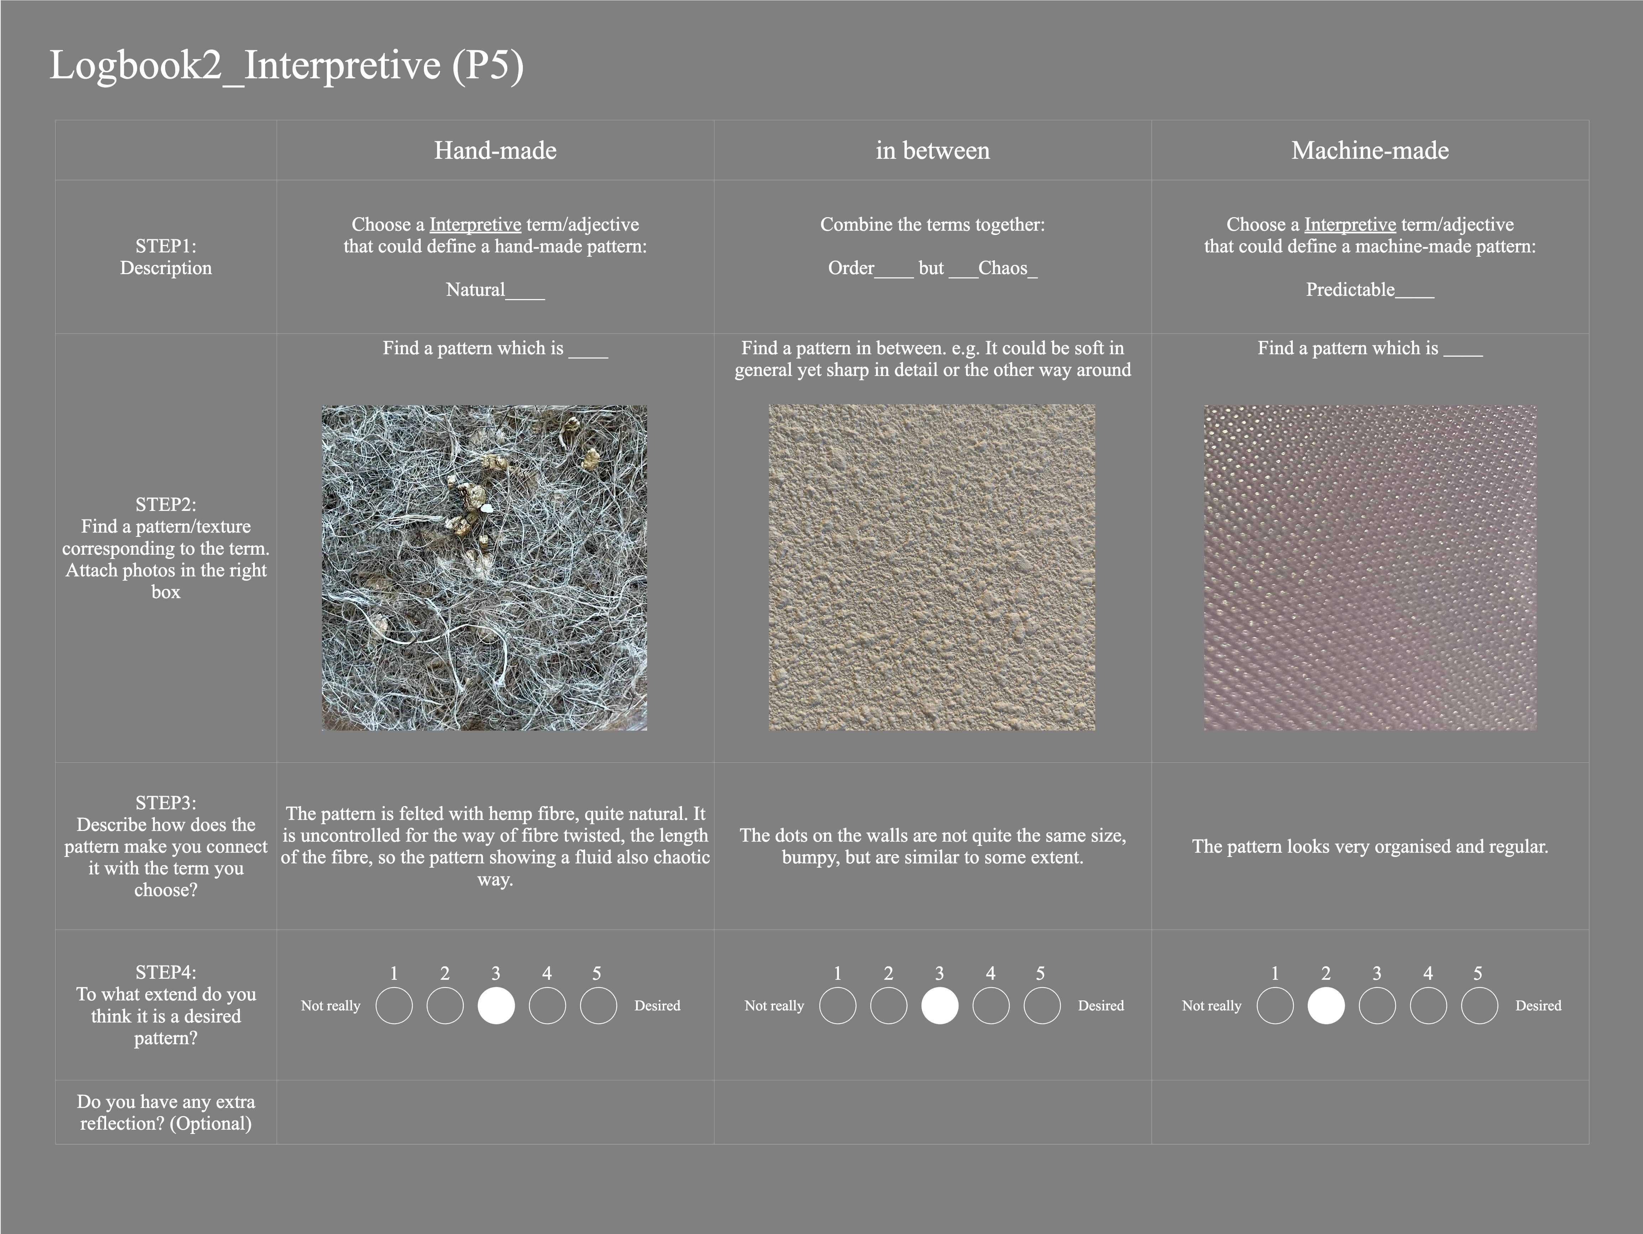Choose rating 5 in Hand-made column
Screen dimensions: 1643x1234
click(x=598, y=1006)
